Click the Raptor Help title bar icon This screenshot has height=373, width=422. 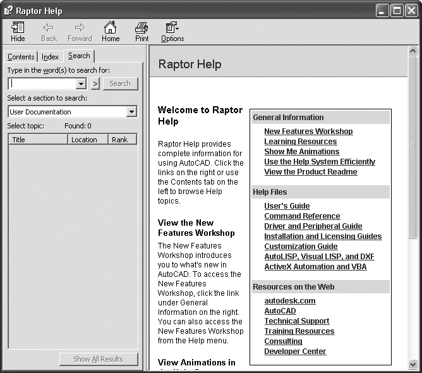click(9, 11)
